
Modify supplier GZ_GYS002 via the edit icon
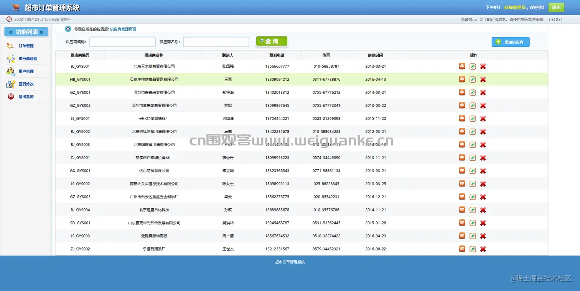click(x=473, y=105)
